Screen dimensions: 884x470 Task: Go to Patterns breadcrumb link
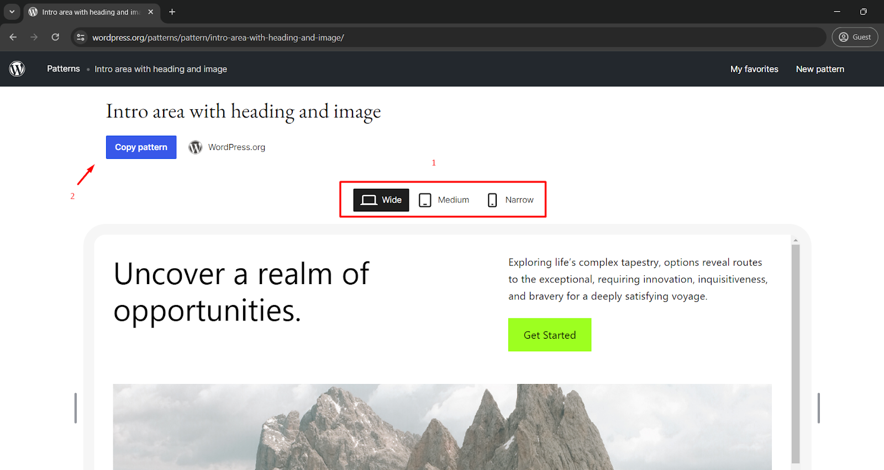point(63,69)
